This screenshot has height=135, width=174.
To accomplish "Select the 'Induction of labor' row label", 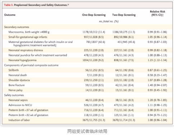I will pos(19,120).
